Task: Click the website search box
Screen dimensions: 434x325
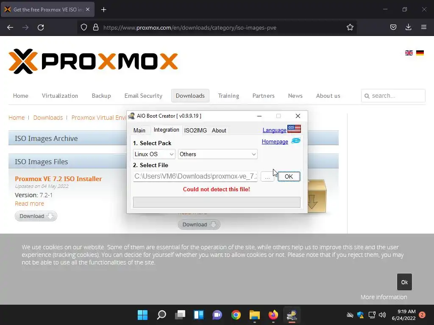Action: 393,96
